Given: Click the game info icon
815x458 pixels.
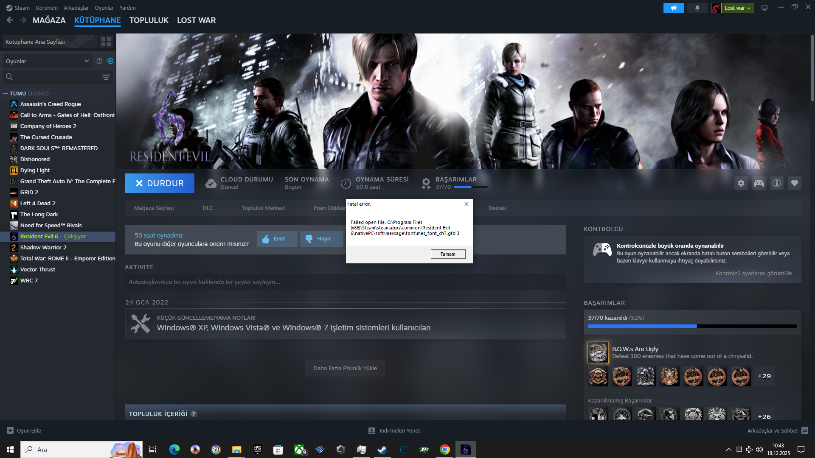Looking at the screenshot, I should [777, 183].
